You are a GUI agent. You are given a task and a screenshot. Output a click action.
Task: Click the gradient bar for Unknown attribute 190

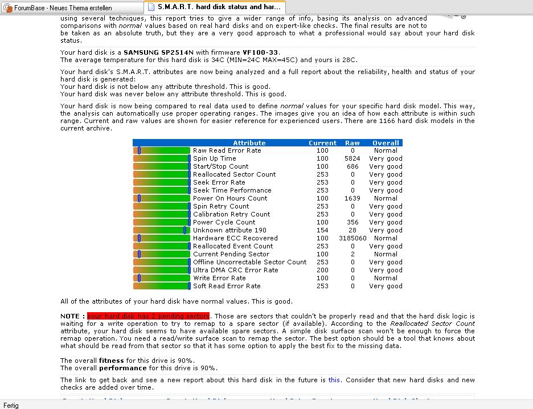pos(162,230)
